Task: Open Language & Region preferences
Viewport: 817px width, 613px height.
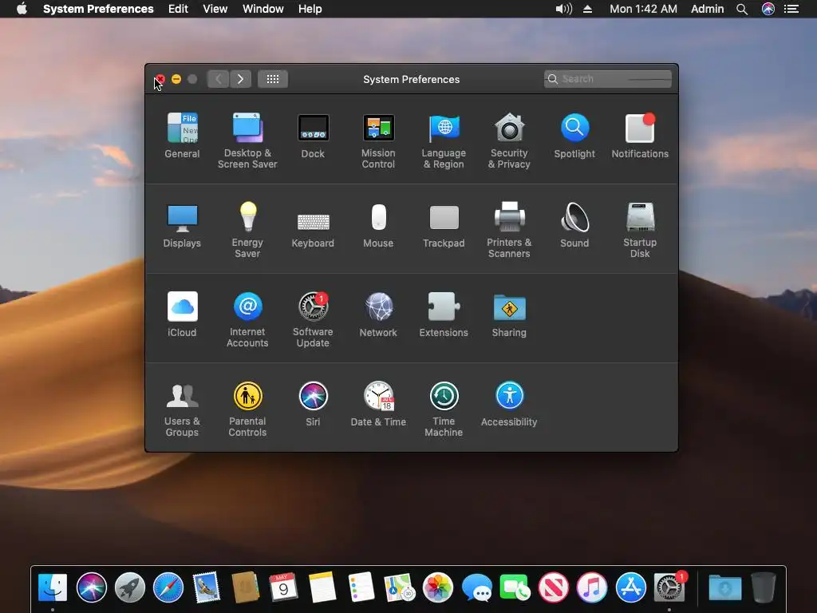Action: click(x=444, y=140)
